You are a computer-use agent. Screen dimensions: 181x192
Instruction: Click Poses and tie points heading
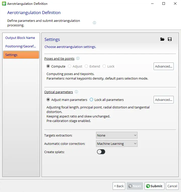pos(59,58)
